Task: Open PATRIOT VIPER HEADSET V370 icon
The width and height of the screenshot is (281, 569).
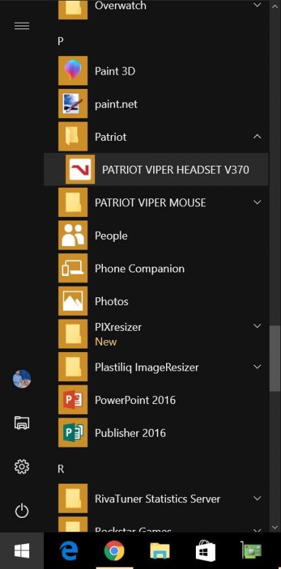Action: (80, 169)
